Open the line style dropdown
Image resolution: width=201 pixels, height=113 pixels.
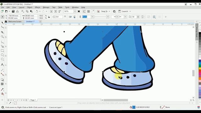click(x=108, y=17)
